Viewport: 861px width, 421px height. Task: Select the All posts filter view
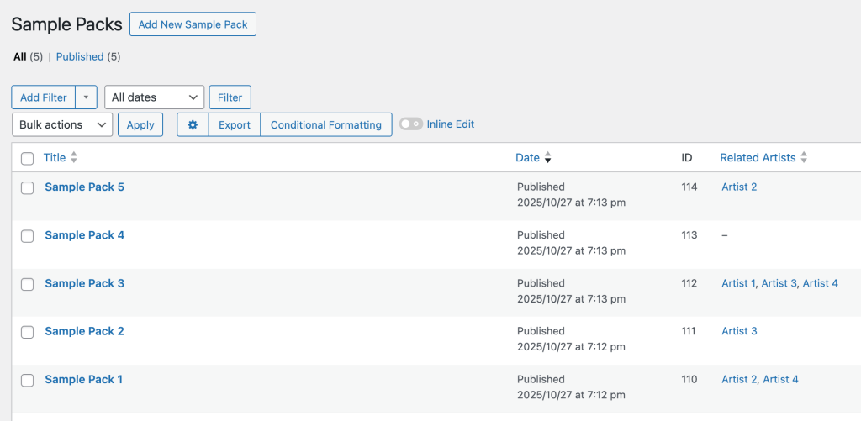20,56
